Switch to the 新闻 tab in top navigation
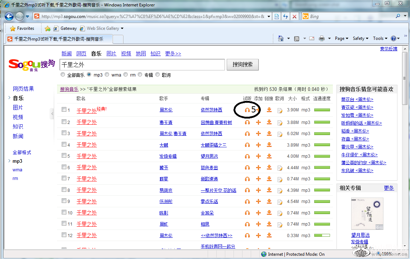The width and height of the screenshot is (410, 259). pyautogui.click(x=66, y=54)
